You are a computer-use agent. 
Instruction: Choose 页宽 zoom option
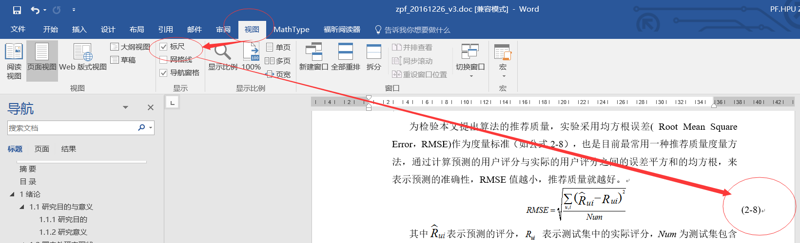(x=278, y=74)
